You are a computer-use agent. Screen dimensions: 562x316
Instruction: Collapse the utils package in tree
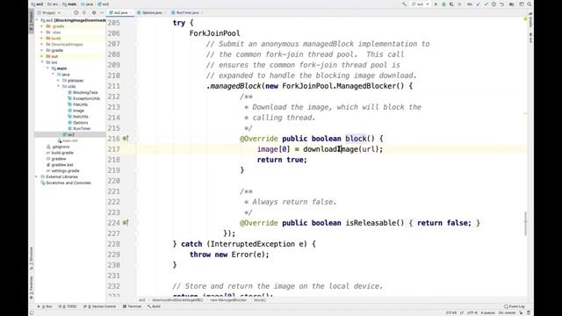pos(59,86)
